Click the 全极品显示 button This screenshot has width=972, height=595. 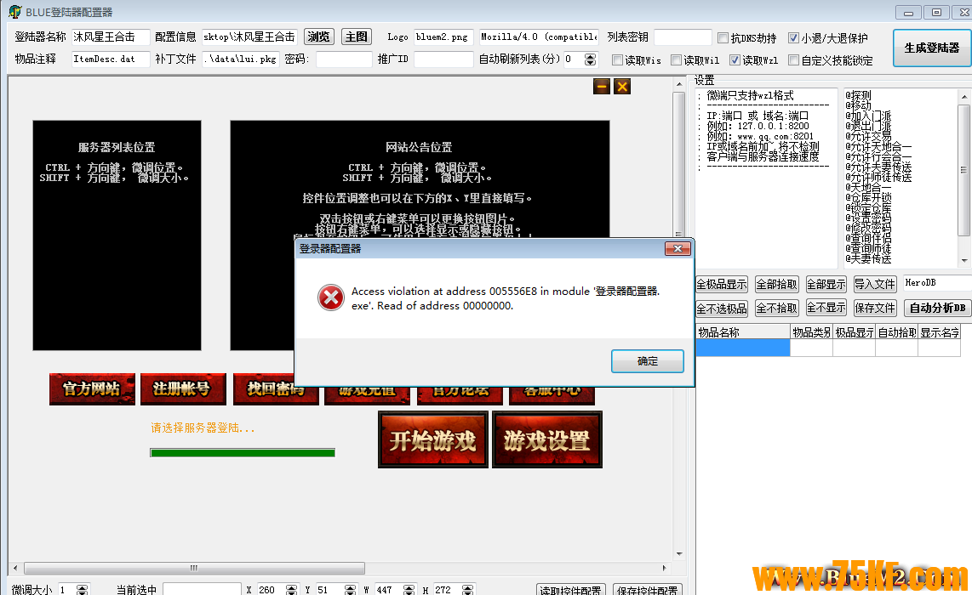(x=722, y=284)
